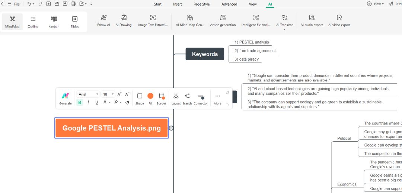Image resolution: width=402 pixels, height=193 pixels.
Task: Open the Branch style options
Action: coord(187,99)
